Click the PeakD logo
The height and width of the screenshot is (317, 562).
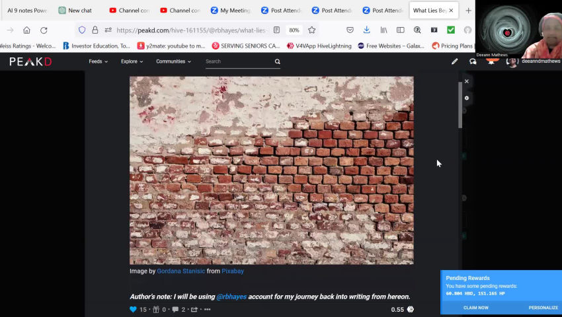30,61
